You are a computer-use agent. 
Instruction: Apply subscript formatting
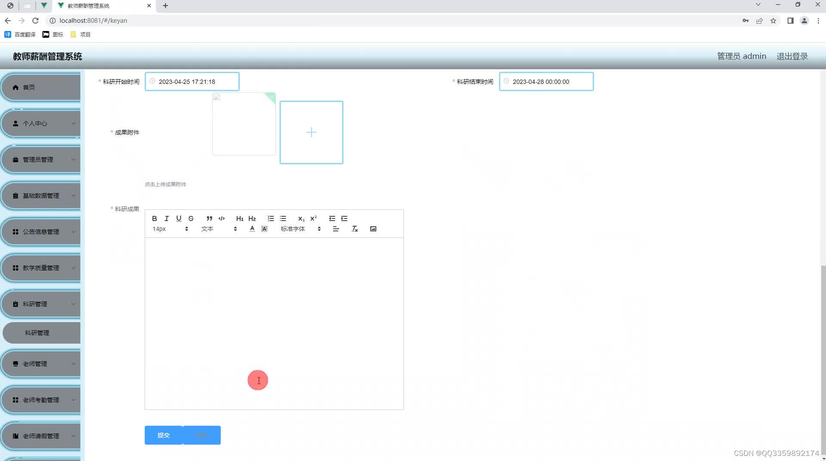coord(301,218)
